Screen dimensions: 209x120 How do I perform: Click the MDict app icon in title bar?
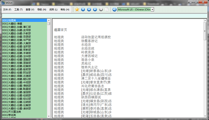tap(3, 3)
